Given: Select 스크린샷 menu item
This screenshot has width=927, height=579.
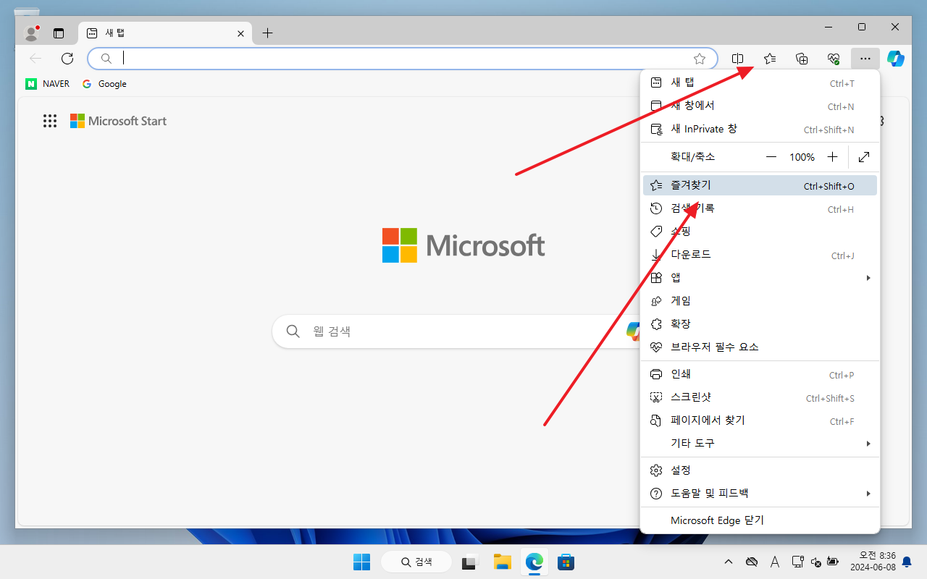Looking at the screenshot, I should (x=760, y=398).
